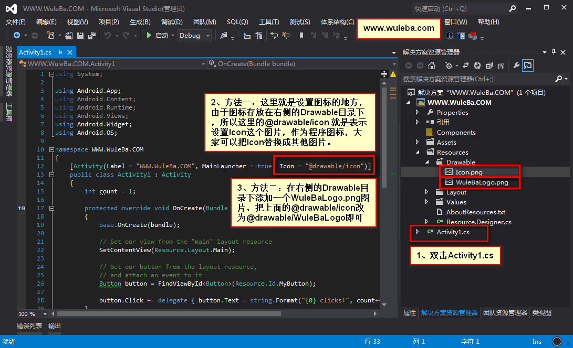Collapse the Resources folder node

pos(418,152)
